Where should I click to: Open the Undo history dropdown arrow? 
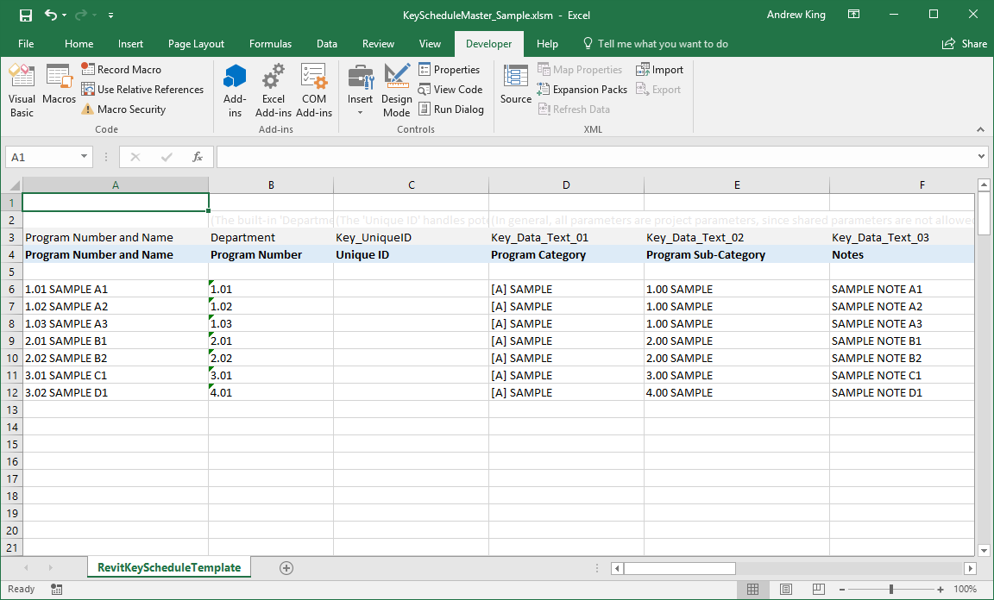pyautogui.click(x=64, y=16)
